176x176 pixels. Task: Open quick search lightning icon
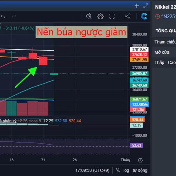[89, 16]
